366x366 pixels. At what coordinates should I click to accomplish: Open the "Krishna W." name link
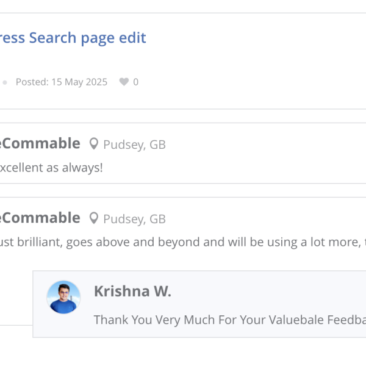[132, 292]
